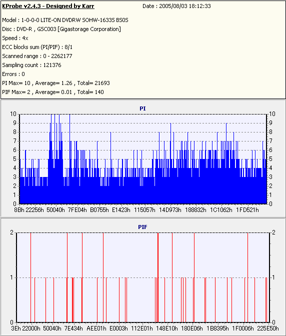Click the ECC blocks sum line
The width and height of the screenshot is (286, 336).
tap(37, 47)
